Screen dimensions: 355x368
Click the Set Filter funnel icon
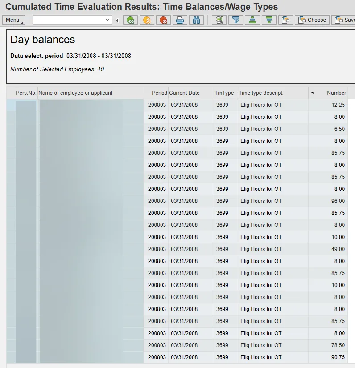pyautogui.click(x=235, y=20)
